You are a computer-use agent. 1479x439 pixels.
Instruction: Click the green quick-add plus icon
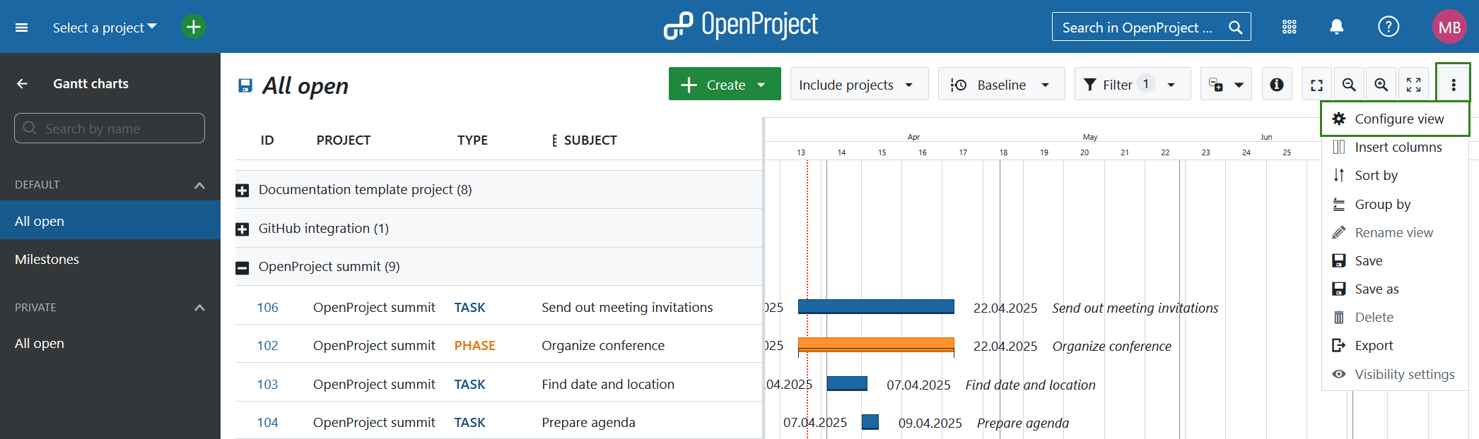click(x=193, y=27)
